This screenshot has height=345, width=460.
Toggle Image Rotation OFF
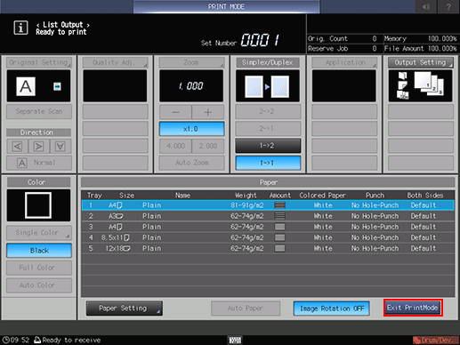(332, 309)
